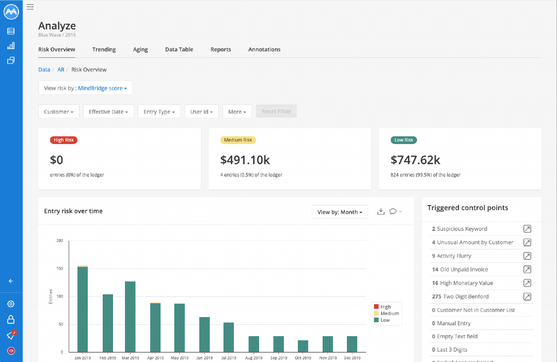Click the $491.10k medium risk amount
The image size is (557, 362).
[245, 160]
